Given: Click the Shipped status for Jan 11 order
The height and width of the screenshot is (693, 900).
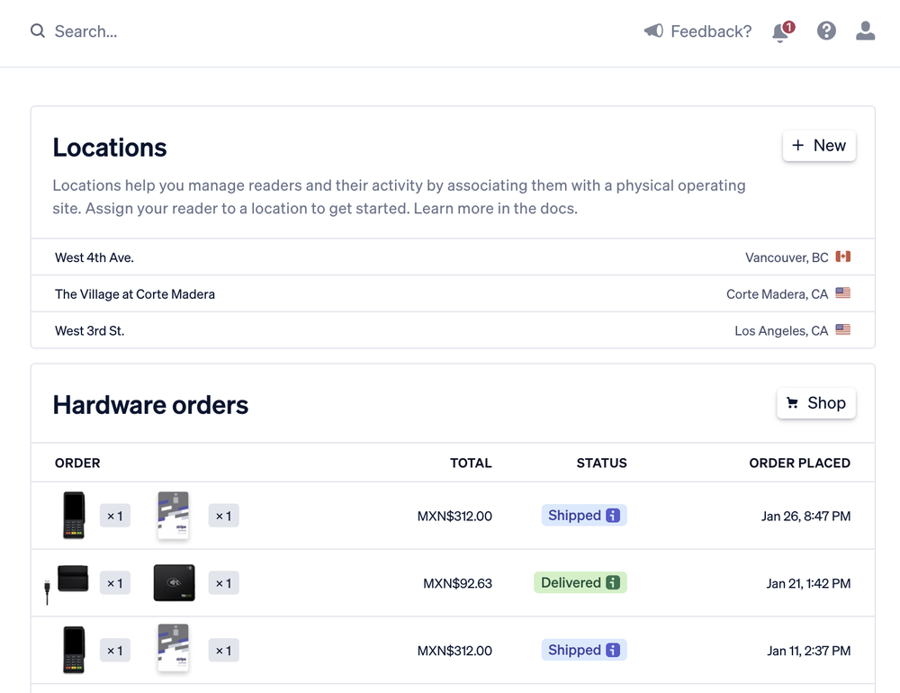Looking at the screenshot, I should (584, 650).
